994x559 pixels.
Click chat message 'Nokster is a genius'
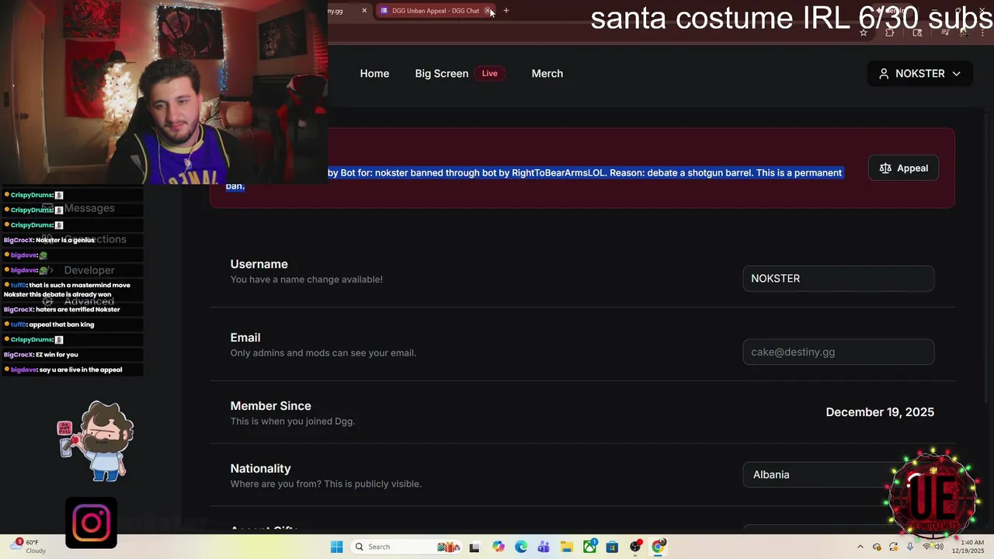(x=65, y=240)
